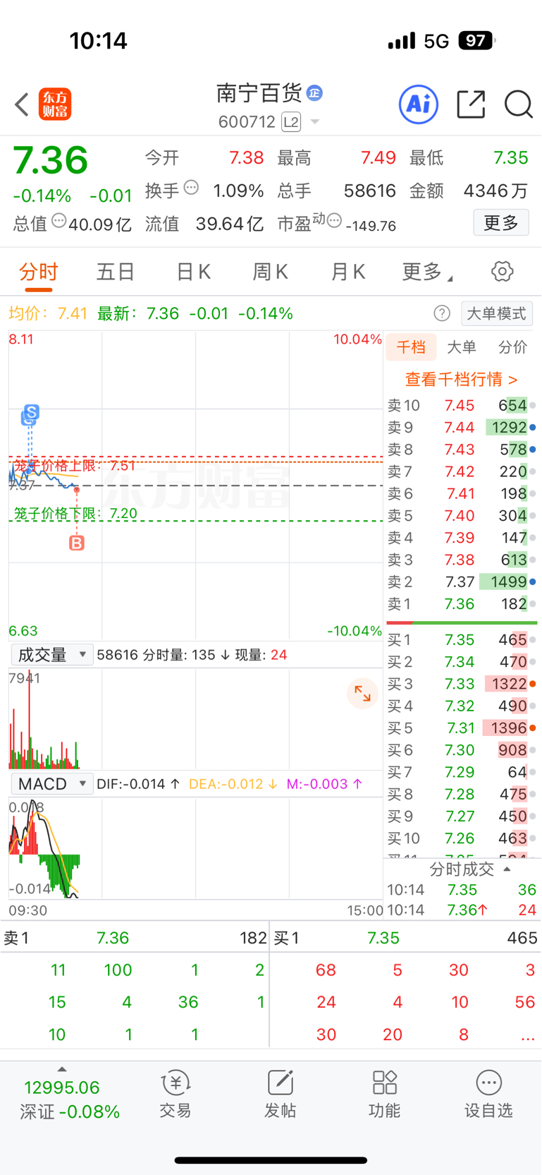The height and width of the screenshot is (1175, 542).
Task: Tap the 企 badge beside 南宁百货
Action: (314, 92)
